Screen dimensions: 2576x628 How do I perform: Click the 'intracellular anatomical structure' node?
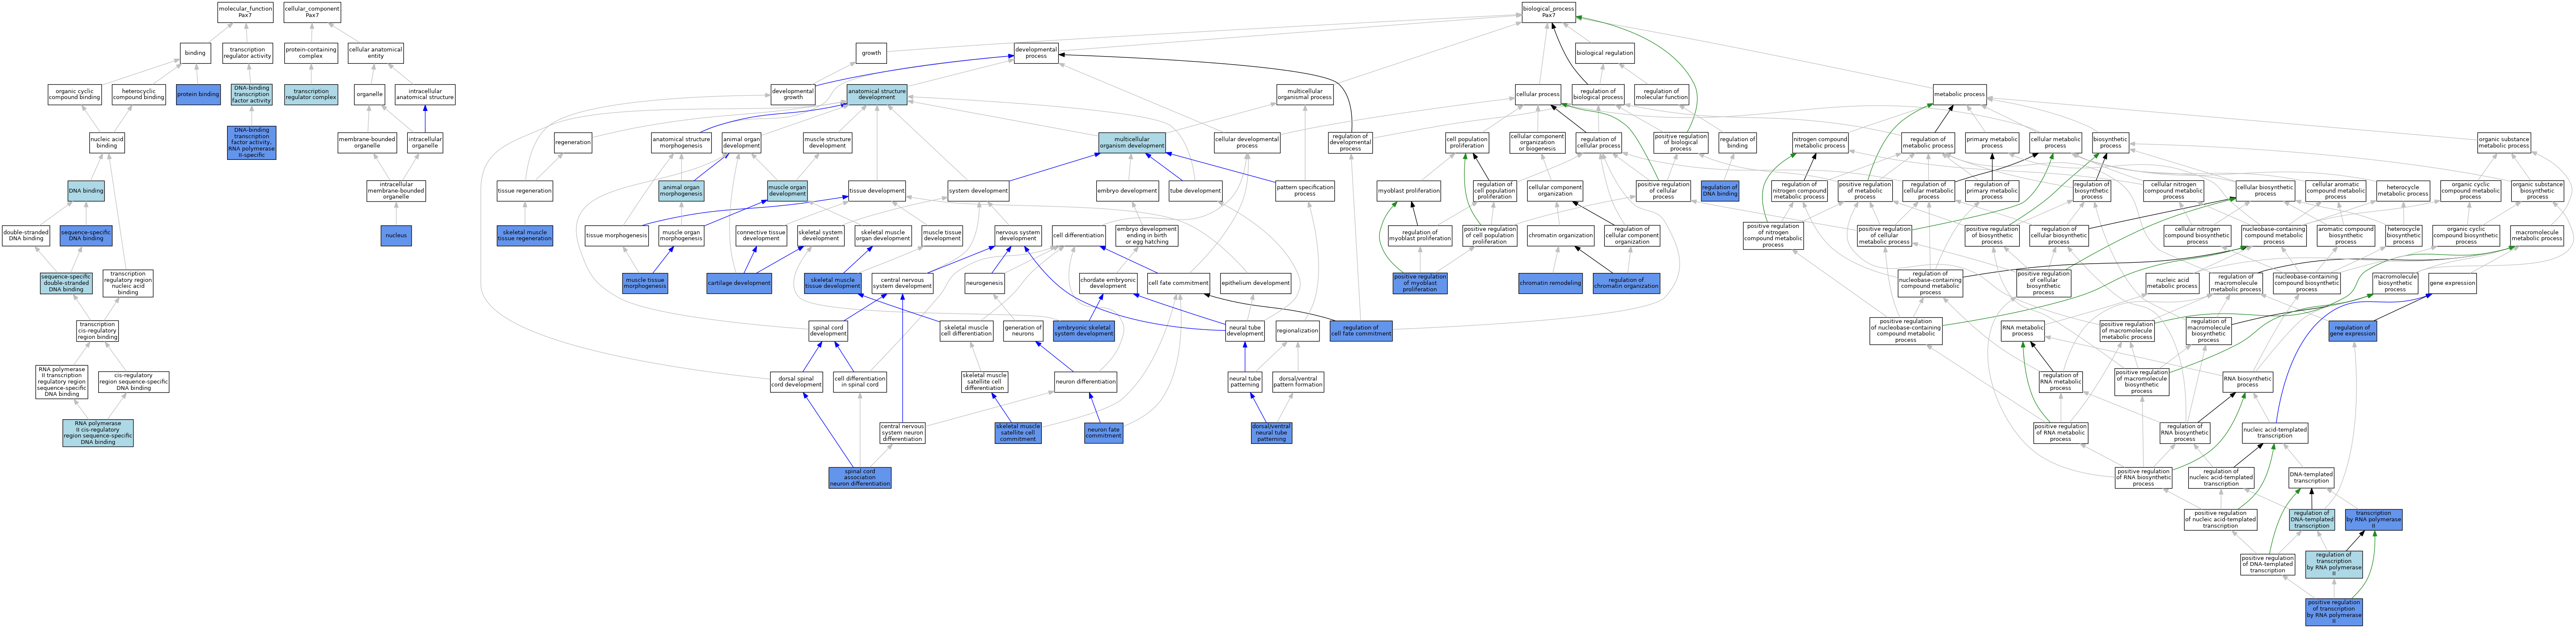tap(425, 95)
